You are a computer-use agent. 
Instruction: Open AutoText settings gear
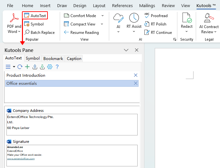tap(50, 67)
